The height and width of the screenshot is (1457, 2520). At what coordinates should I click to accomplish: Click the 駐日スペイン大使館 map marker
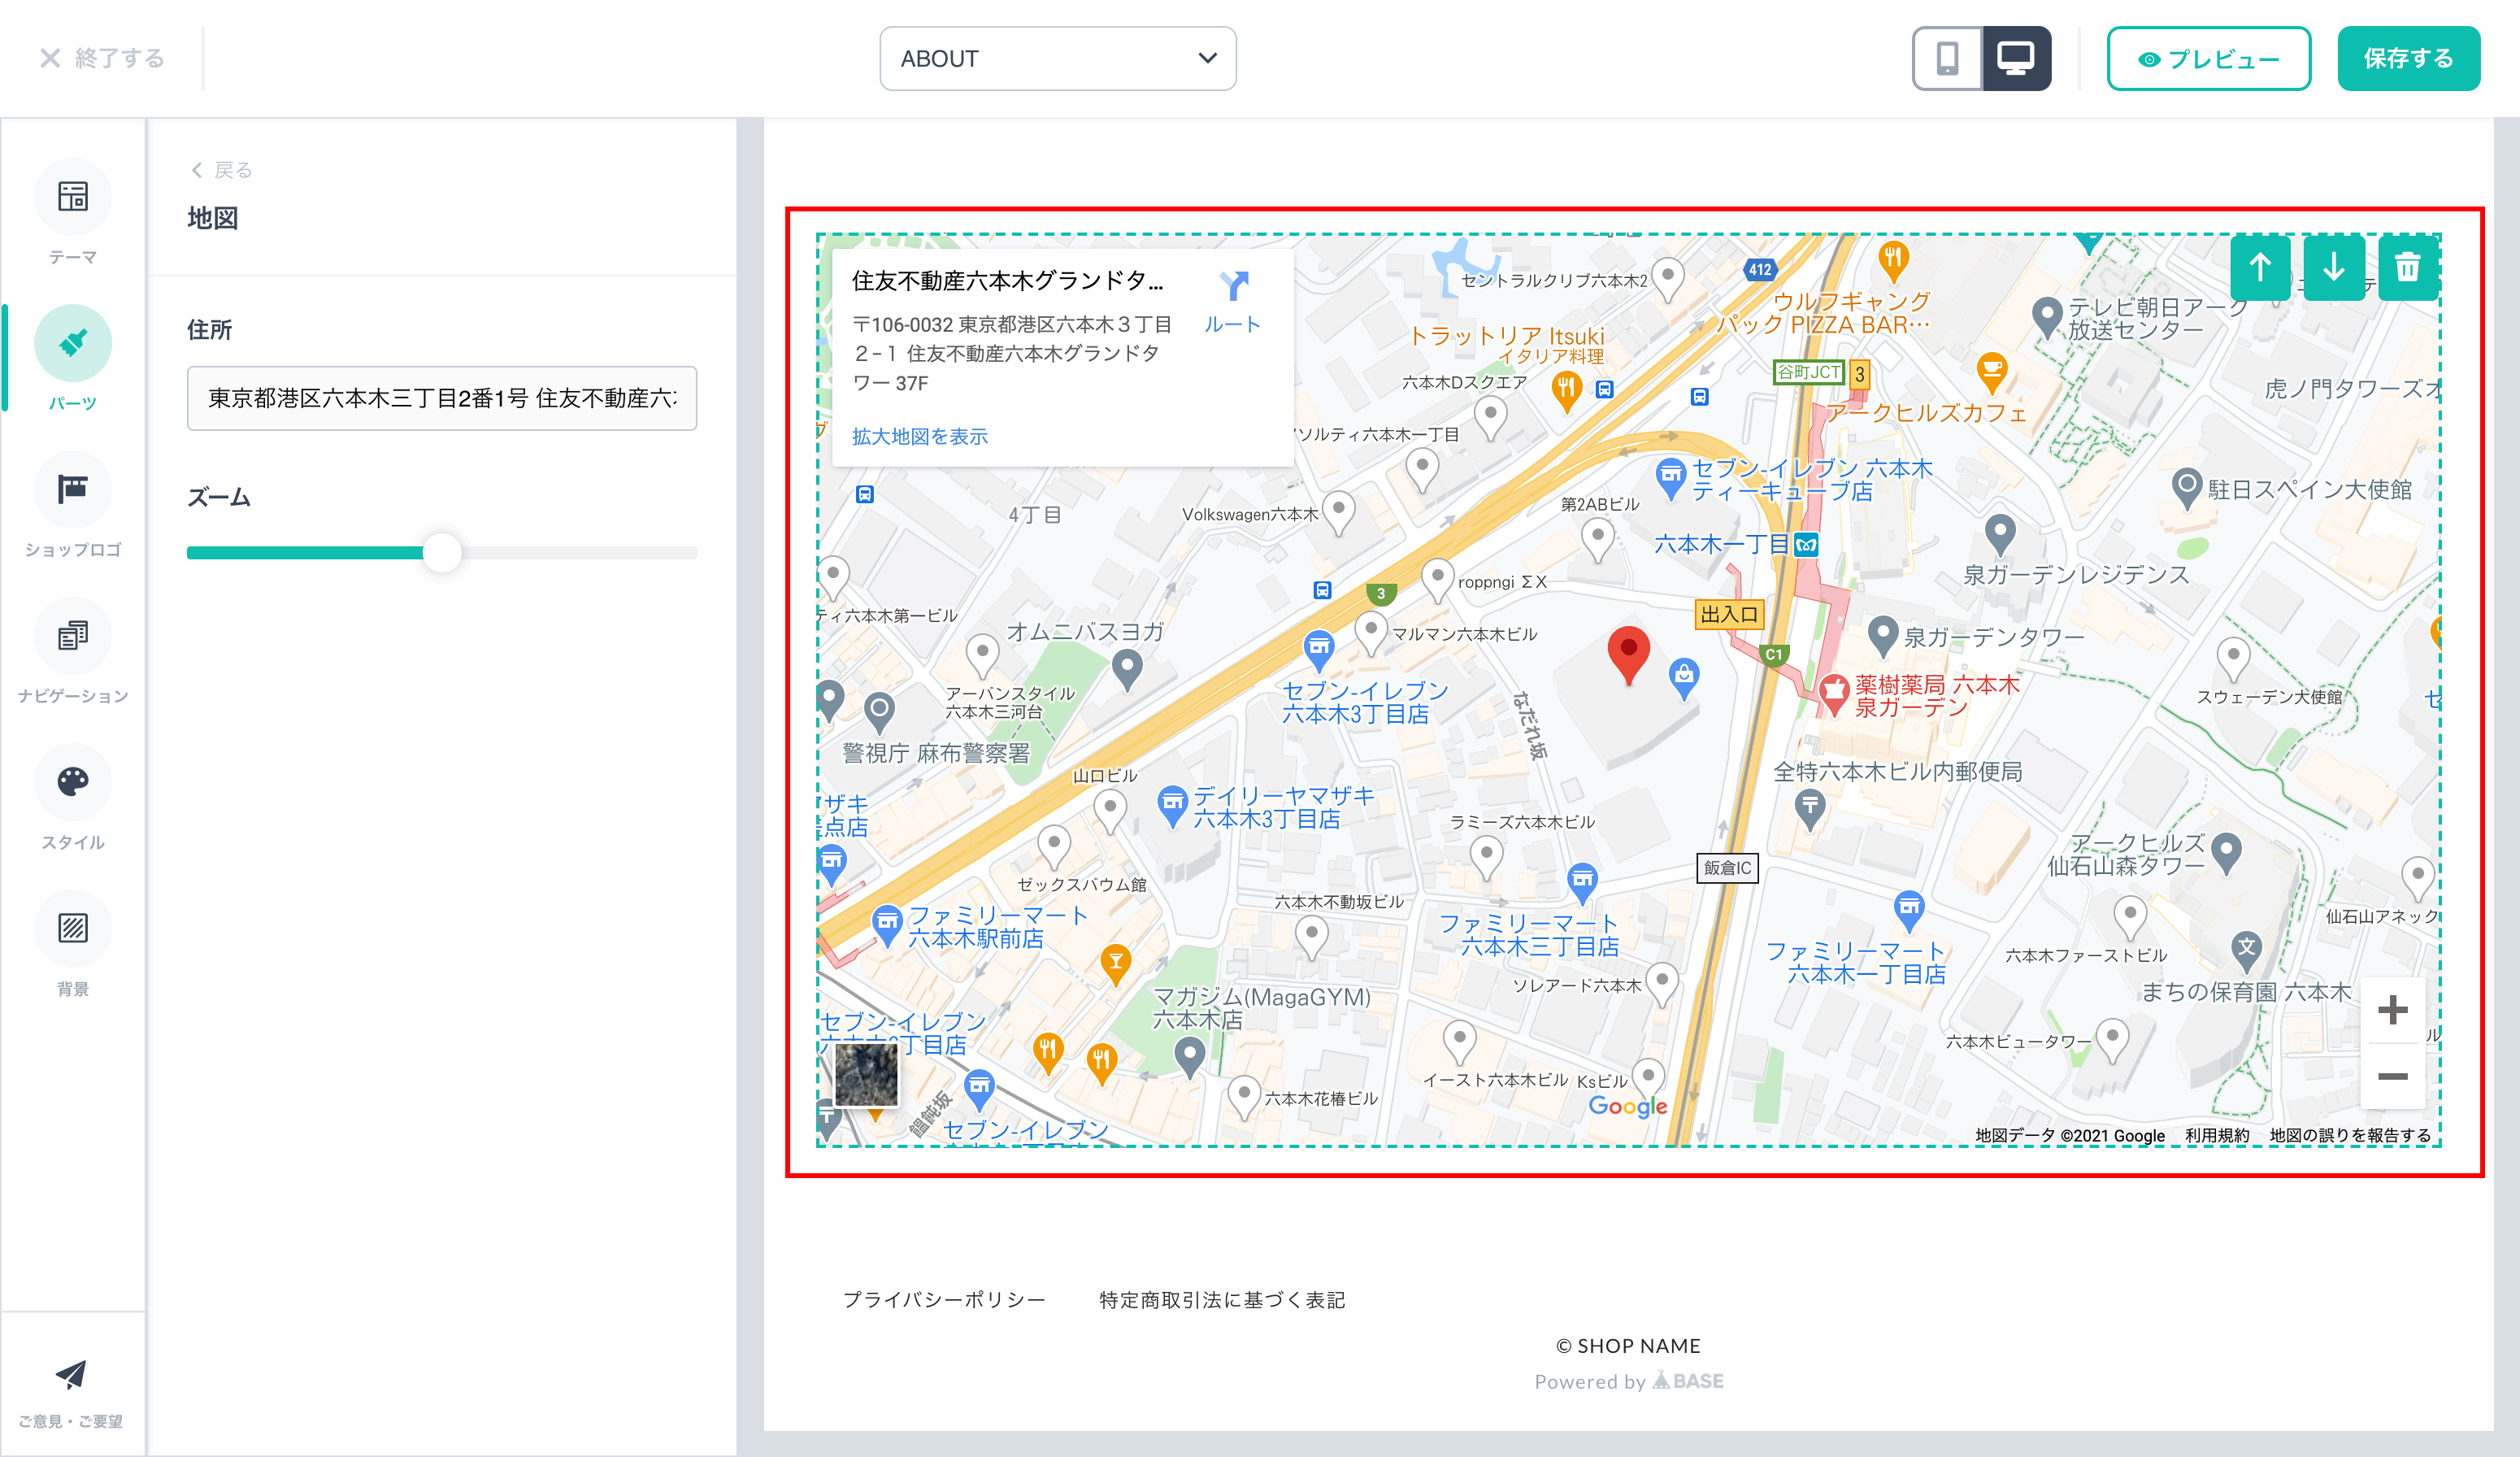point(2186,488)
